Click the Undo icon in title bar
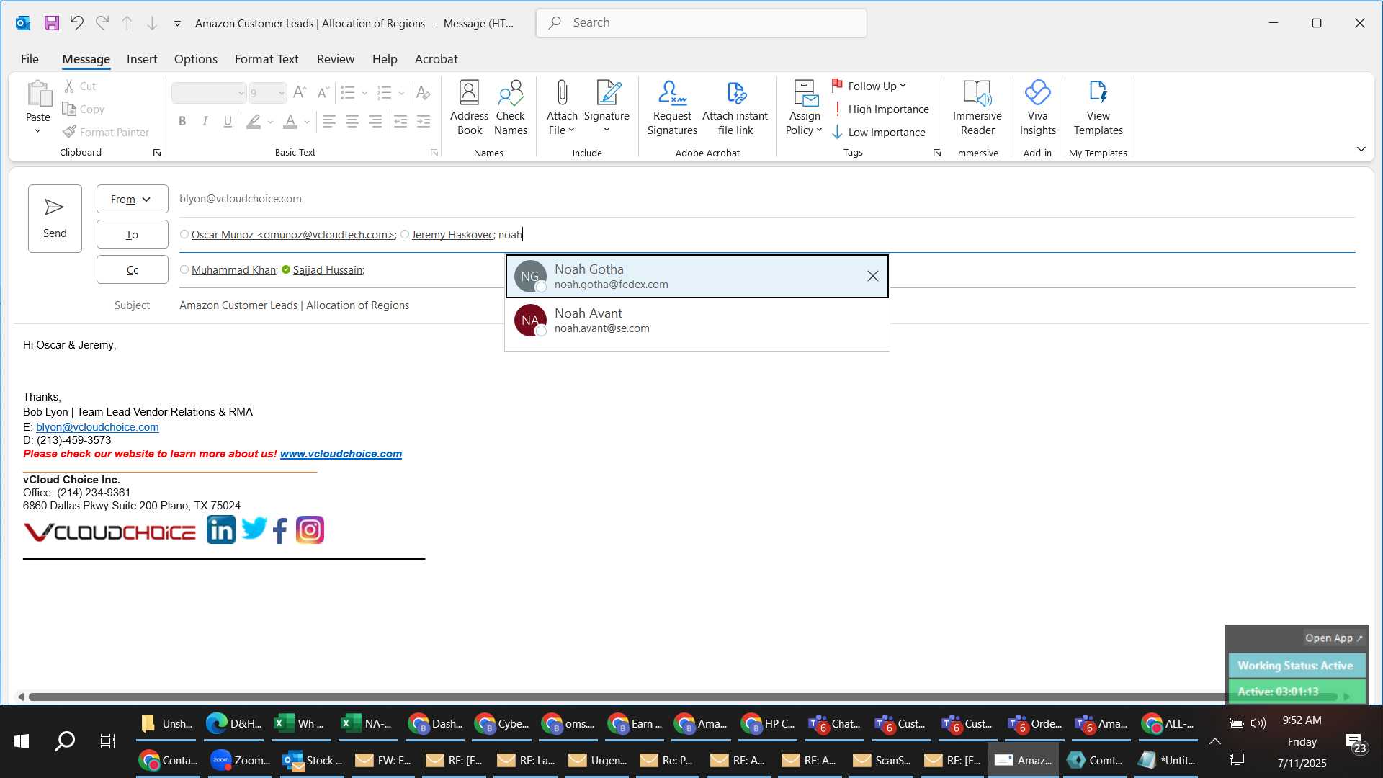Screen dimensions: 1383x778 click(x=76, y=23)
